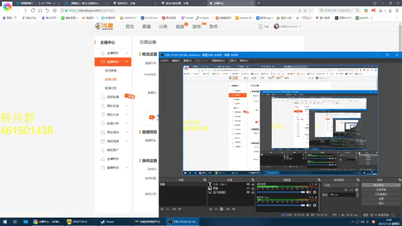
Task: Expand 我的视频 sidebar section chevron
Action: point(127,141)
